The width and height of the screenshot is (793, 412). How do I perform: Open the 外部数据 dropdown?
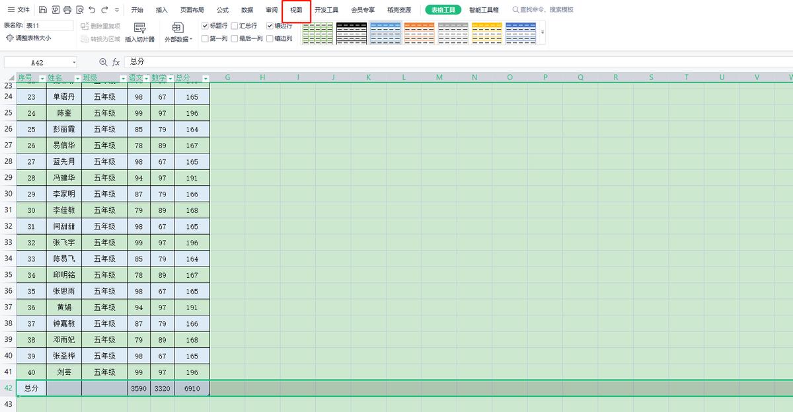click(x=177, y=38)
